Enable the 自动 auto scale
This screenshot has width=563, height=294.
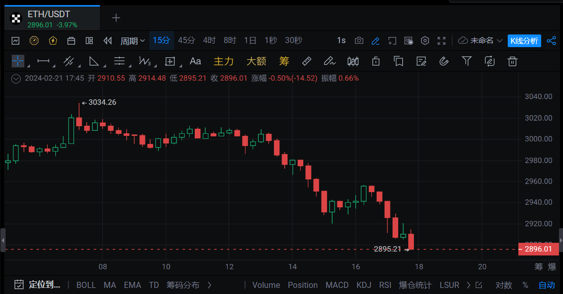[x=546, y=285]
